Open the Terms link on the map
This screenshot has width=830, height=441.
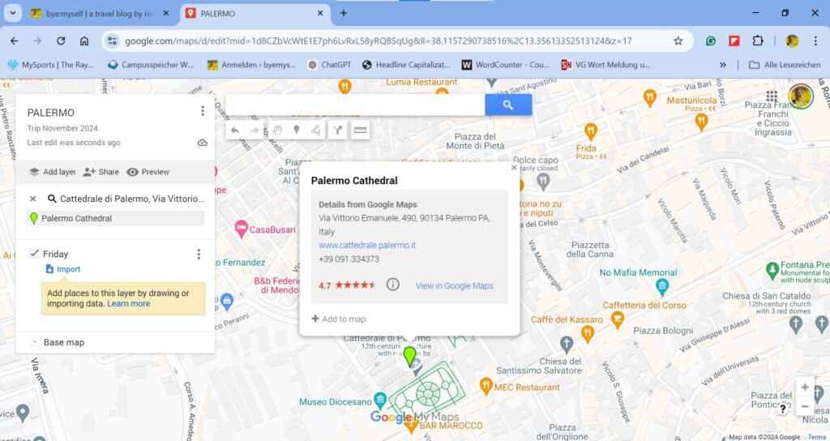816,437
